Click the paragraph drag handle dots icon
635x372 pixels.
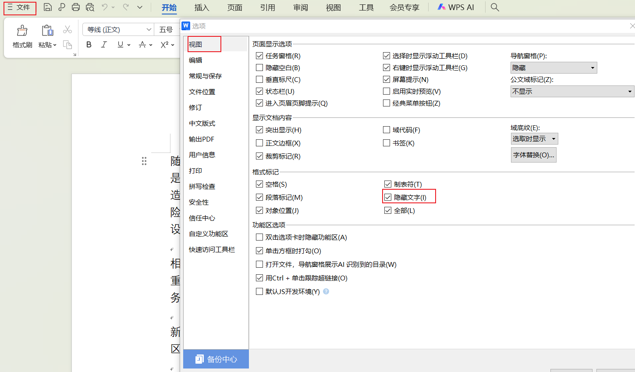click(x=144, y=161)
